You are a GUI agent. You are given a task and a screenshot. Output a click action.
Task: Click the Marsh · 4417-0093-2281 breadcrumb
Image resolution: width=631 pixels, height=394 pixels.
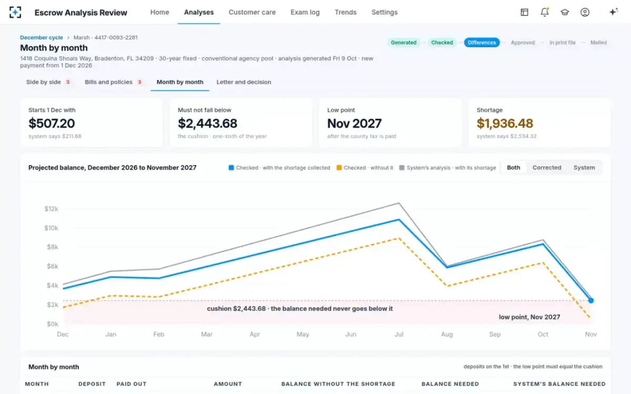click(x=106, y=38)
